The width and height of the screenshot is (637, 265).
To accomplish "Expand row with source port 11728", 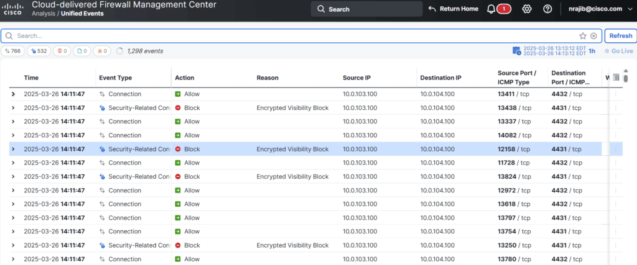I will (x=13, y=163).
